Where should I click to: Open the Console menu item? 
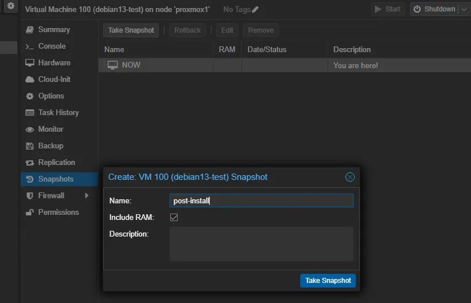[x=59, y=46]
